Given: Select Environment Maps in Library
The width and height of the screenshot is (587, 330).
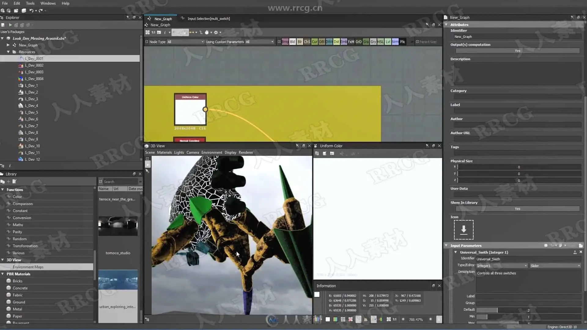Looking at the screenshot, I should (x=28, y=267).
